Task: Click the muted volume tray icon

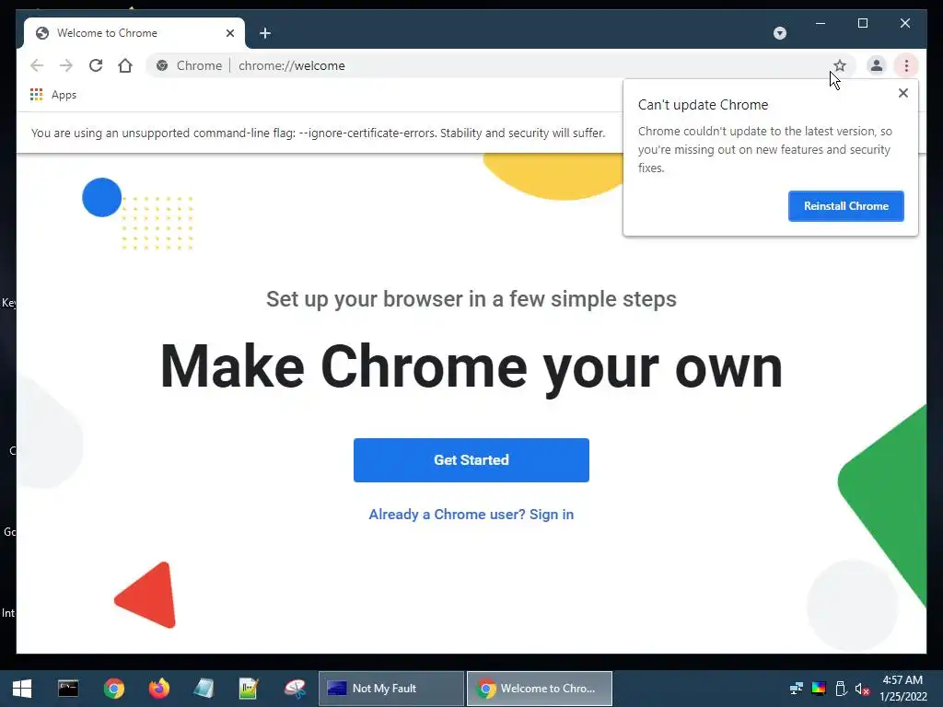Action: coord(862,689)
